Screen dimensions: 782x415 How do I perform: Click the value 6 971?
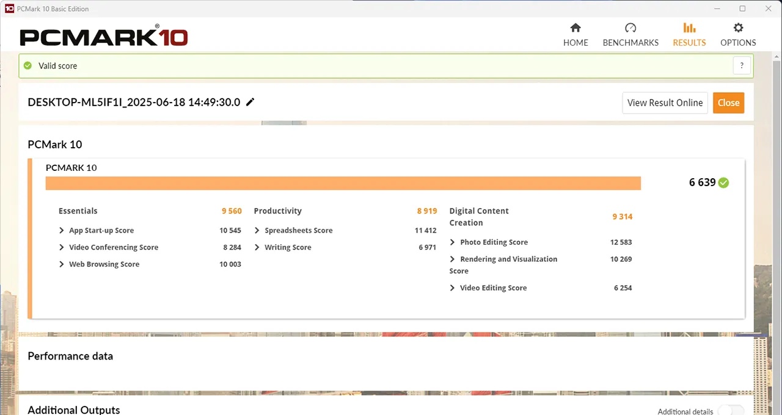(x=428, y=248)
